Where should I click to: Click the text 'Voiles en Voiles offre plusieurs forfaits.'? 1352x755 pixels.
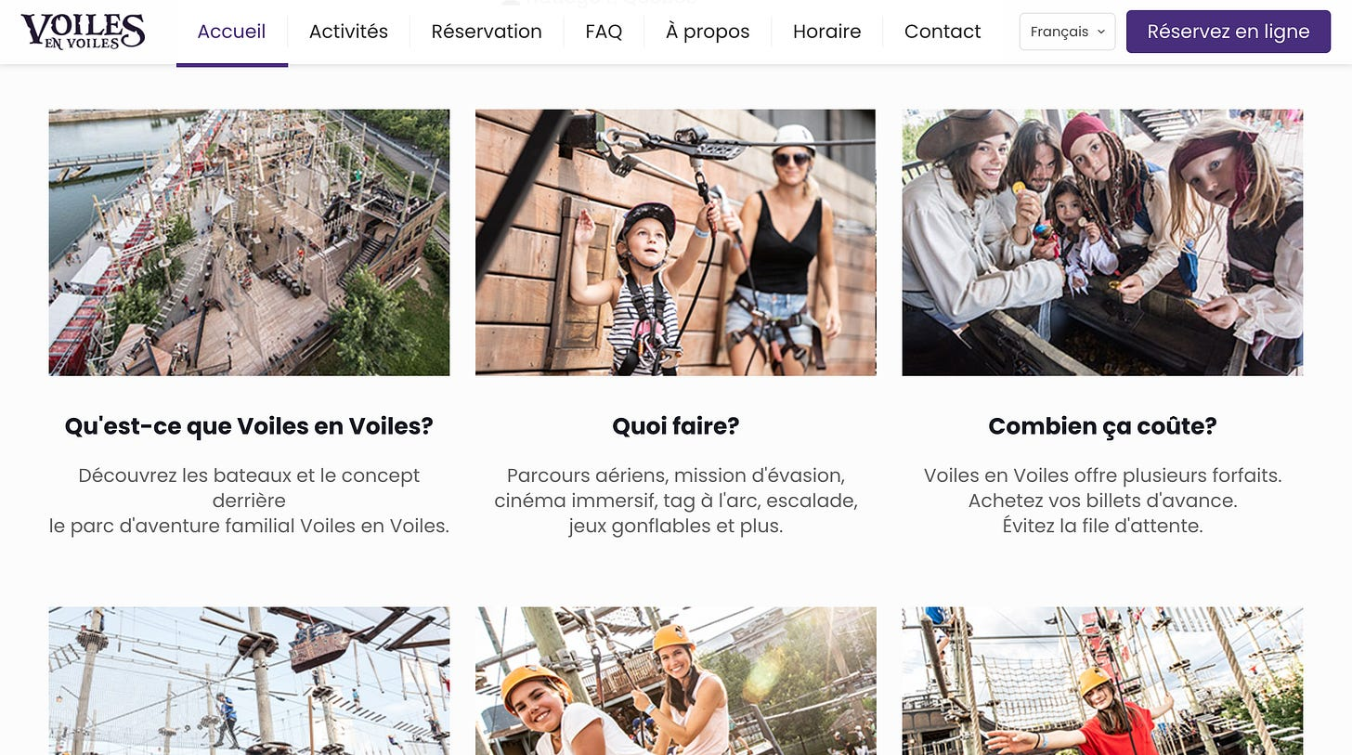1102,475
